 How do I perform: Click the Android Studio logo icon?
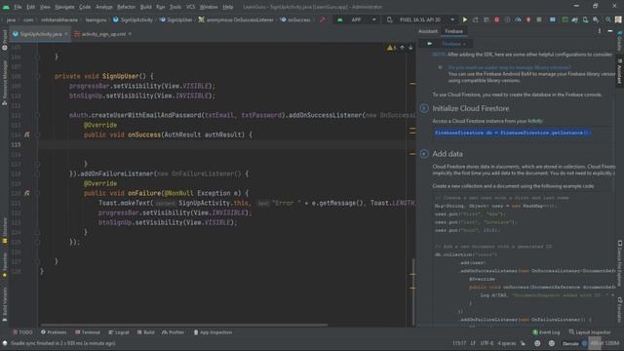tap(6, 7)
